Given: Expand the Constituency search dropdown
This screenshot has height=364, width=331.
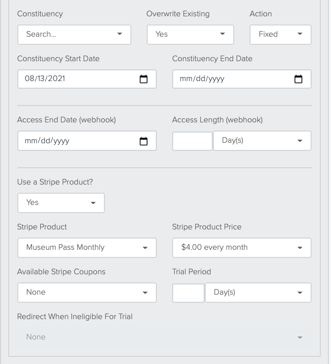Looking at the screenshot, I should click(74, 35).
